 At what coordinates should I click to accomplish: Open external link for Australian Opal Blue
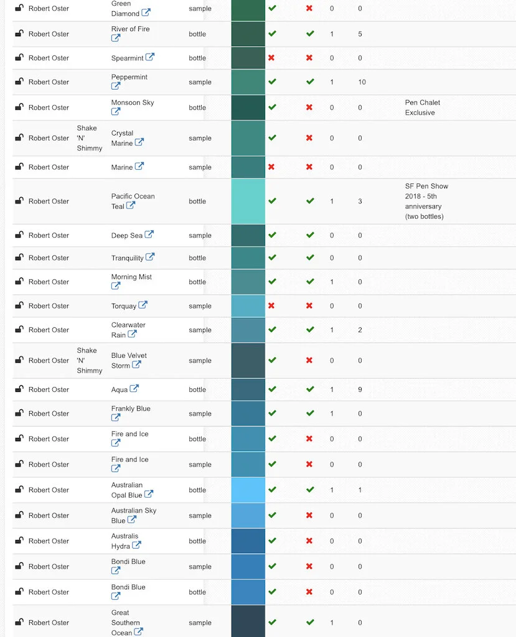[x=149, y=494]
